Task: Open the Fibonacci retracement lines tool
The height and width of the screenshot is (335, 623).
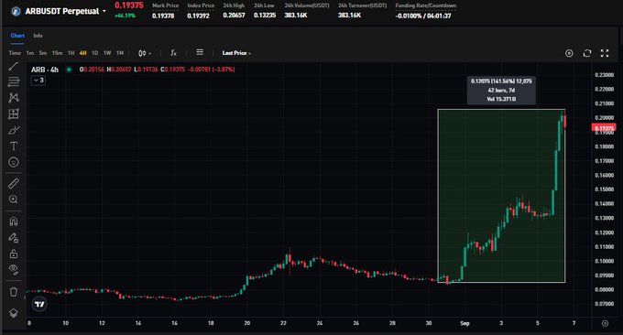Action: click(14, 81)
